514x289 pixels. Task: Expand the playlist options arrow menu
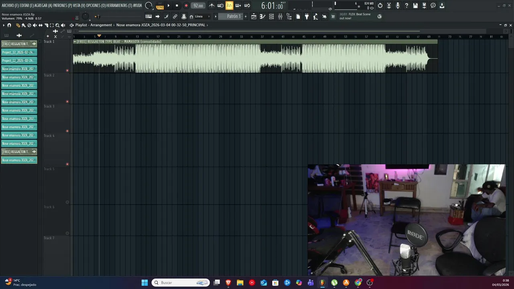pos(4,25)
